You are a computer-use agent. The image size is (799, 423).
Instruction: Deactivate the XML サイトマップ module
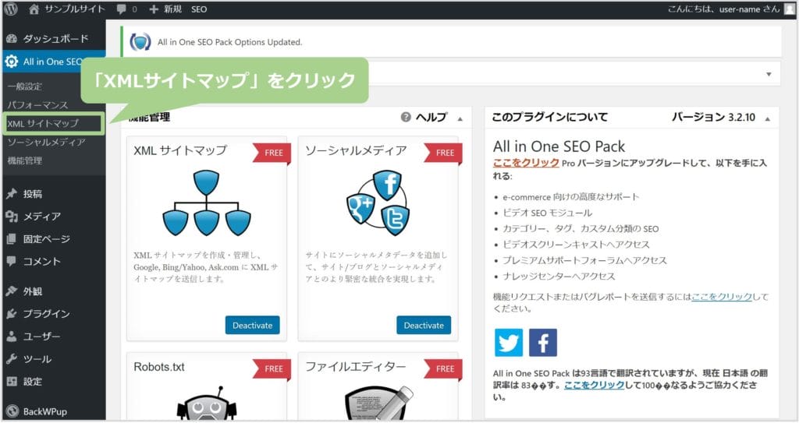[x=252, y=326]
